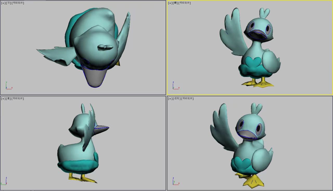The height and width of the screenshot is (191, 333).
Task: Open the [+] menu in the Perspective (透视) viewport
Action: 170,98
